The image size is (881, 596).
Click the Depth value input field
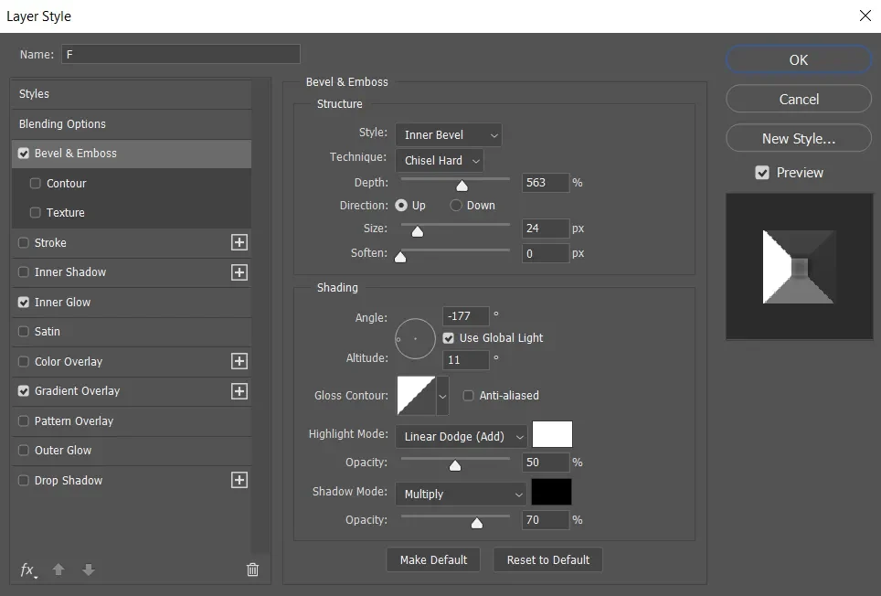pyautogui.click(x=545, y=183)
